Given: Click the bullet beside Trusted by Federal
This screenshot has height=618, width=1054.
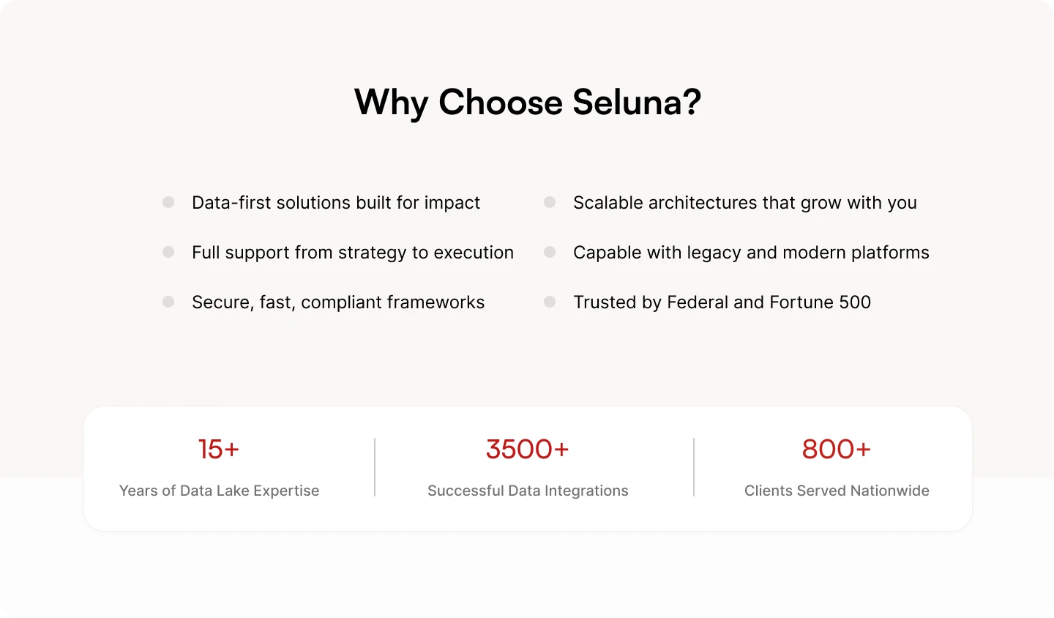Looking at the screenshot, I should pyautogui.click(x=550, y=302).
